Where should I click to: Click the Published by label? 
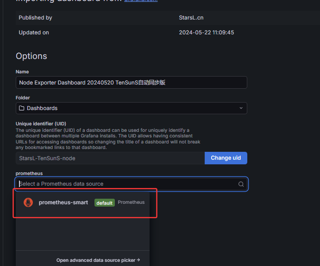(x=36, y=18)
